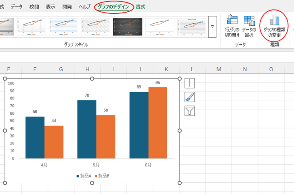This screenshot has width=294, height=194.
Task: Open the 開発 tab
Action: point(67,7)
